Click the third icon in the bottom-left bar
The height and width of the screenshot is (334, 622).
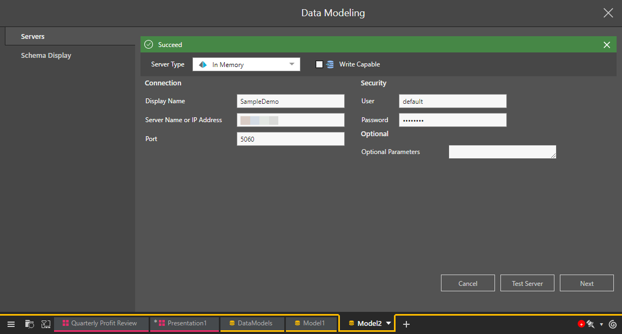coord(46,324)
